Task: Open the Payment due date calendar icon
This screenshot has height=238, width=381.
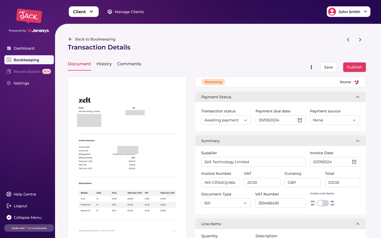Action: (300, 120)
